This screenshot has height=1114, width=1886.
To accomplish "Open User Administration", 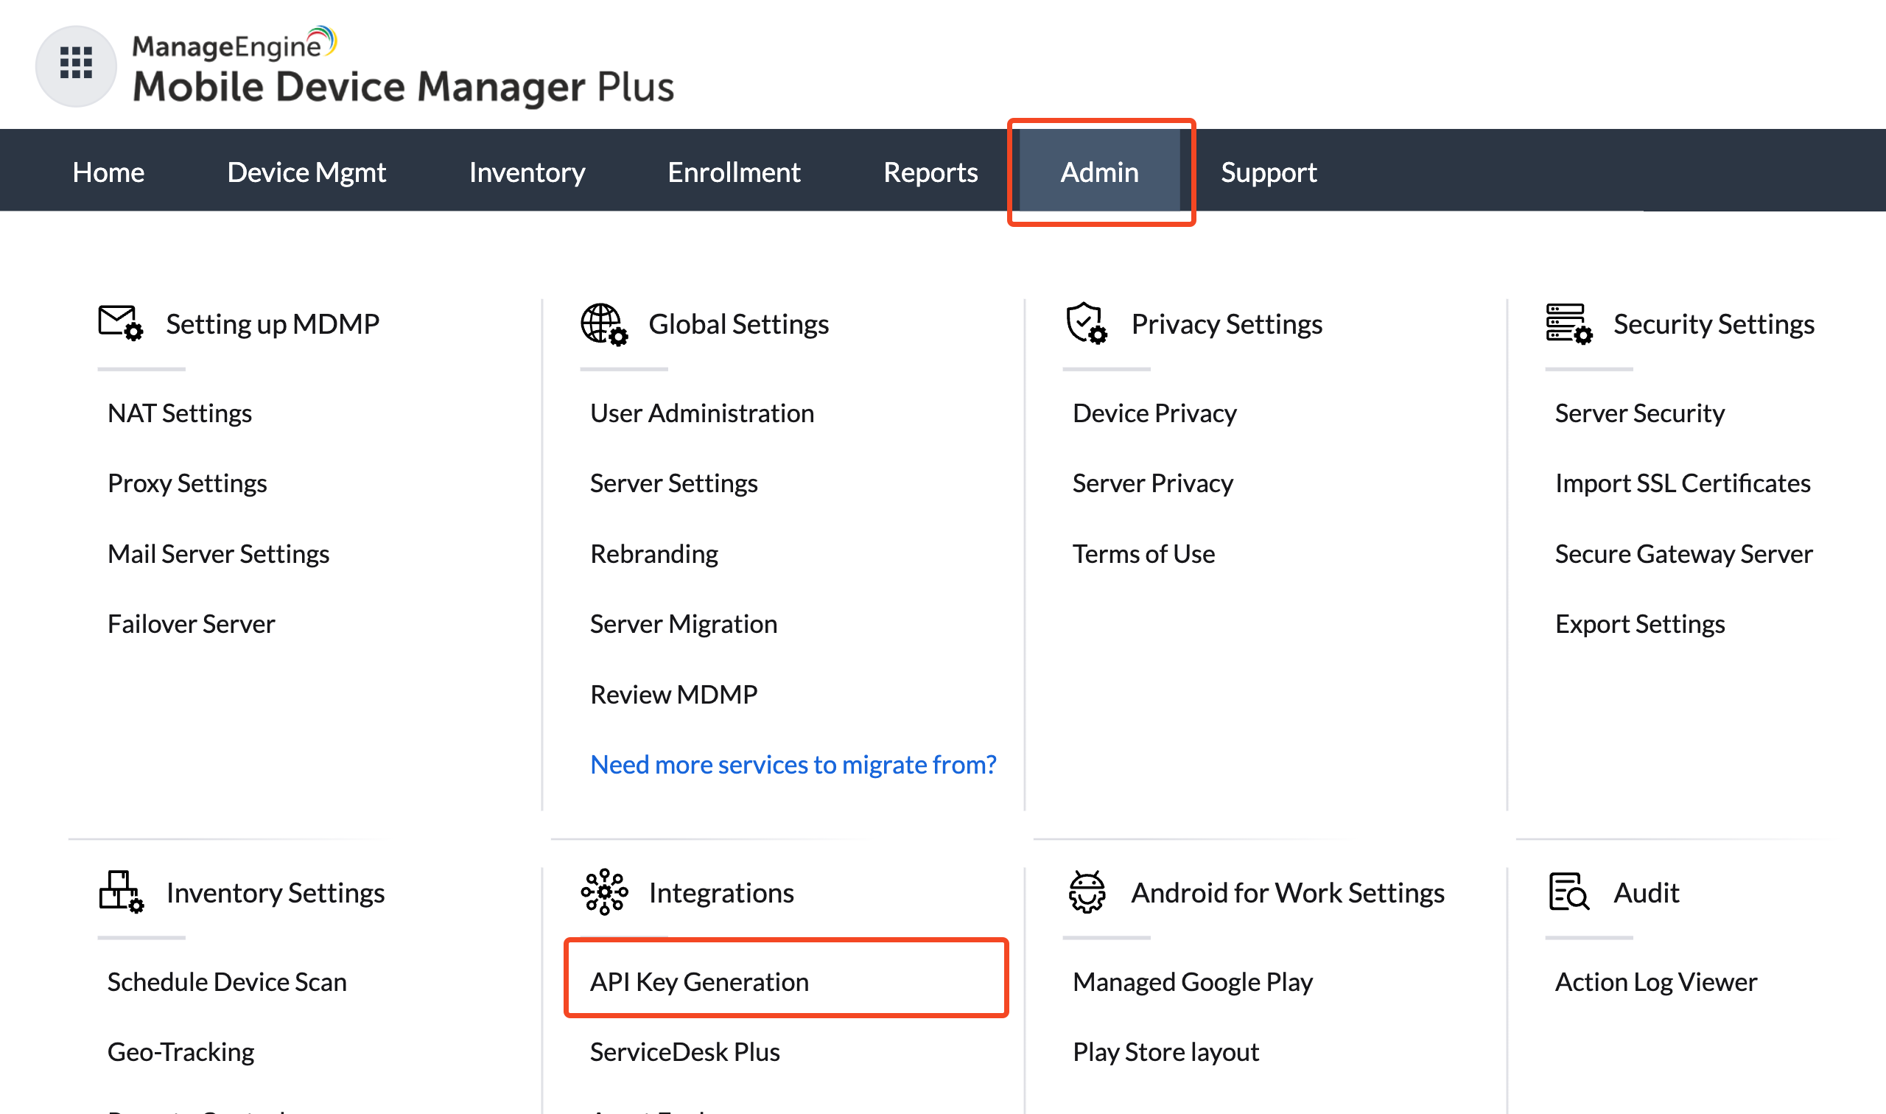I will 701,413.
